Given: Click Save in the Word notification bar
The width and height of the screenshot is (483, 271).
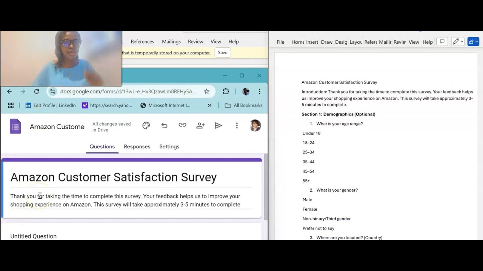Looking at the screenshot, I should 223,53.
